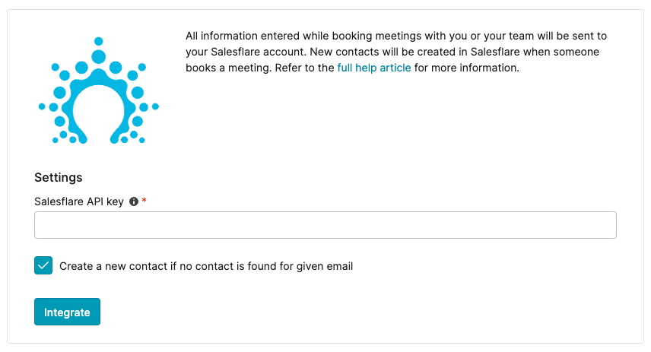Click the white checkmark inside the checkbox
Image resolution: width=651 pixels, height=352 pixels.
[43, 265]
